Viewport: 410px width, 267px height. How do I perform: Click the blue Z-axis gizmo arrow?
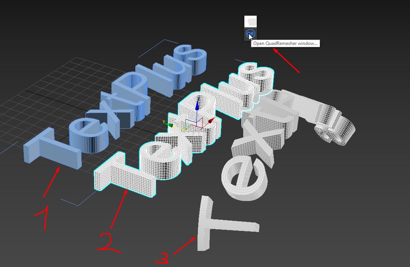(x=198, y=104)
